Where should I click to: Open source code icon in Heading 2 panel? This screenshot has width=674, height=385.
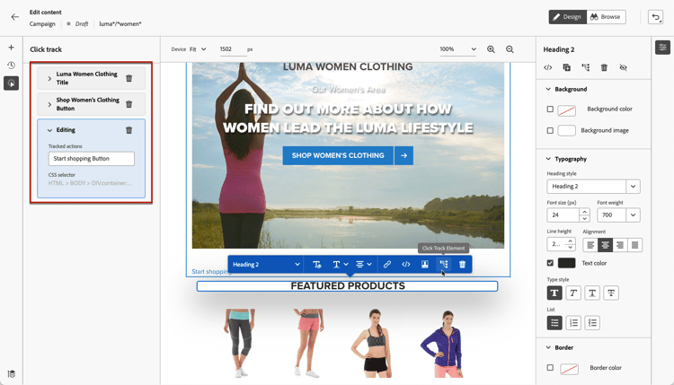click(548, 67)
